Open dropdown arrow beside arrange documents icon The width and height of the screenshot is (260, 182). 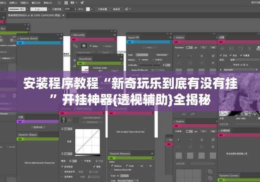click(x=76, y=3)
